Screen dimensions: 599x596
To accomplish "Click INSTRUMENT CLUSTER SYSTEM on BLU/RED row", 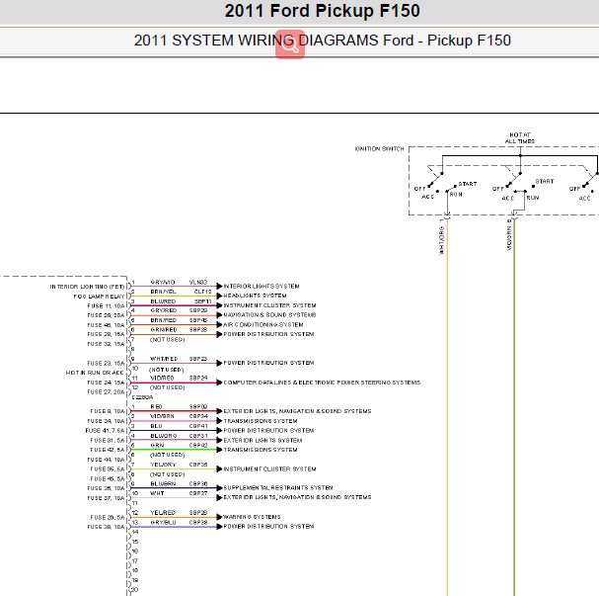I will point(269,305).
